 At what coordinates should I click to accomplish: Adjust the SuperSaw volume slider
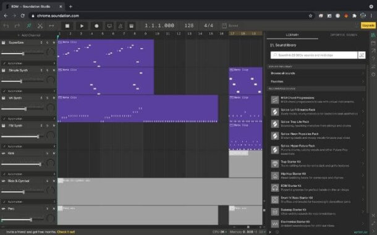pyautogui.click(x=23, y=54)
